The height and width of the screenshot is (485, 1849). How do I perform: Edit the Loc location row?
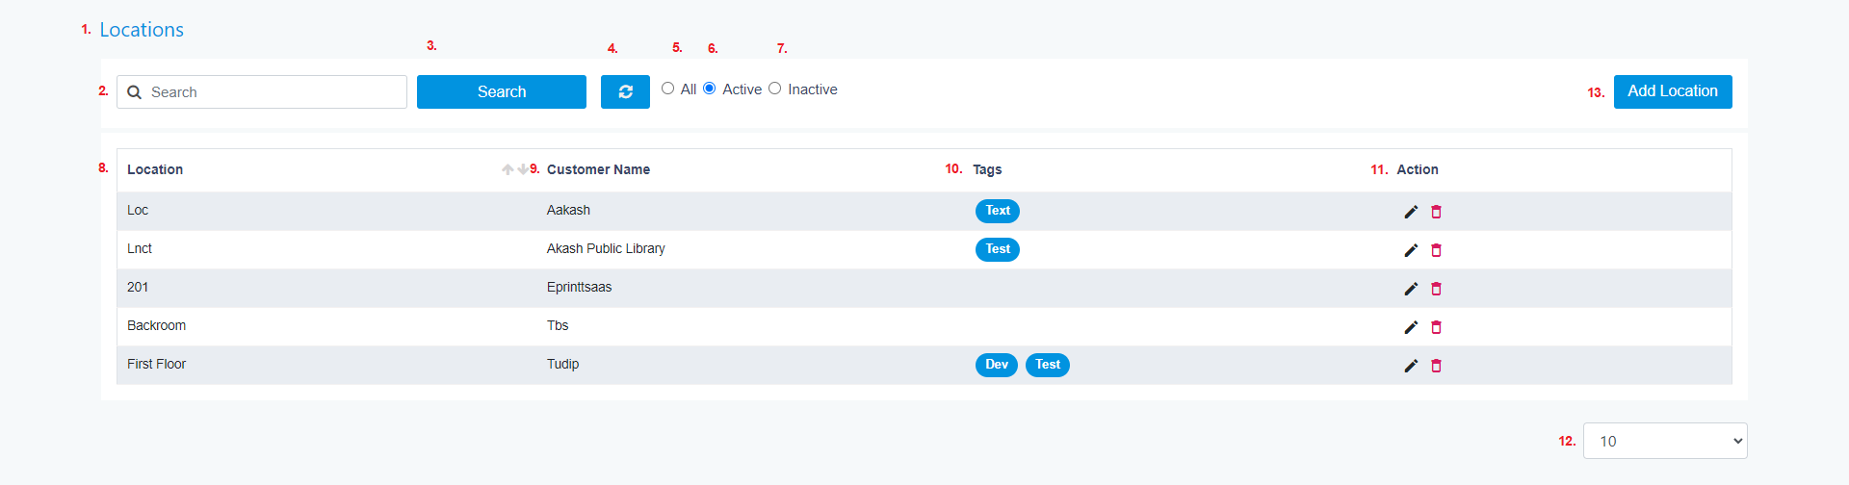point(1411,212)
